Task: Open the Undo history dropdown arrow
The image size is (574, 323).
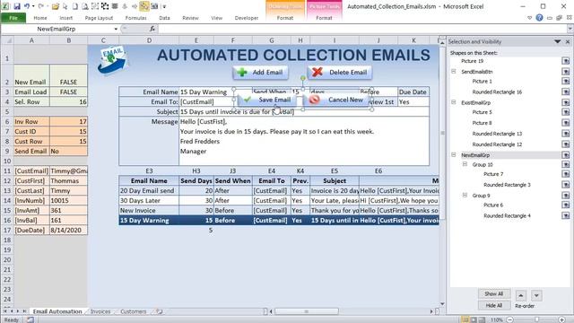Action: pos(33,6)
